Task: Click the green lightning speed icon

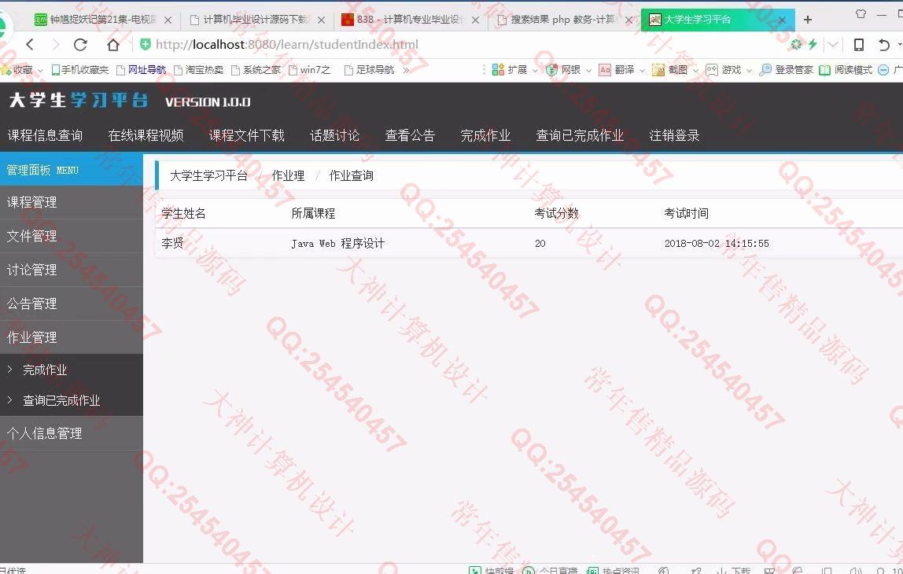Action: click(813, 44)
